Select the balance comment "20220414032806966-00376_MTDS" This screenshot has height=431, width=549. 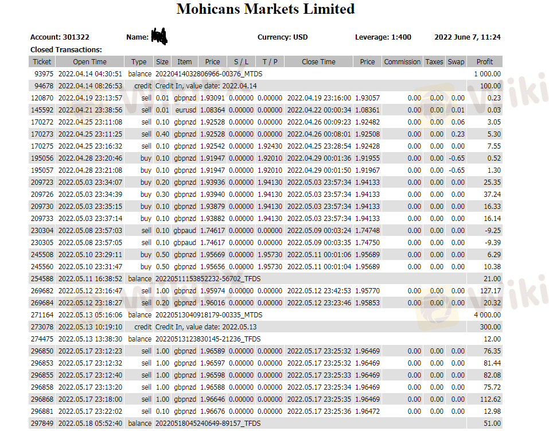[x=209, y=74]
